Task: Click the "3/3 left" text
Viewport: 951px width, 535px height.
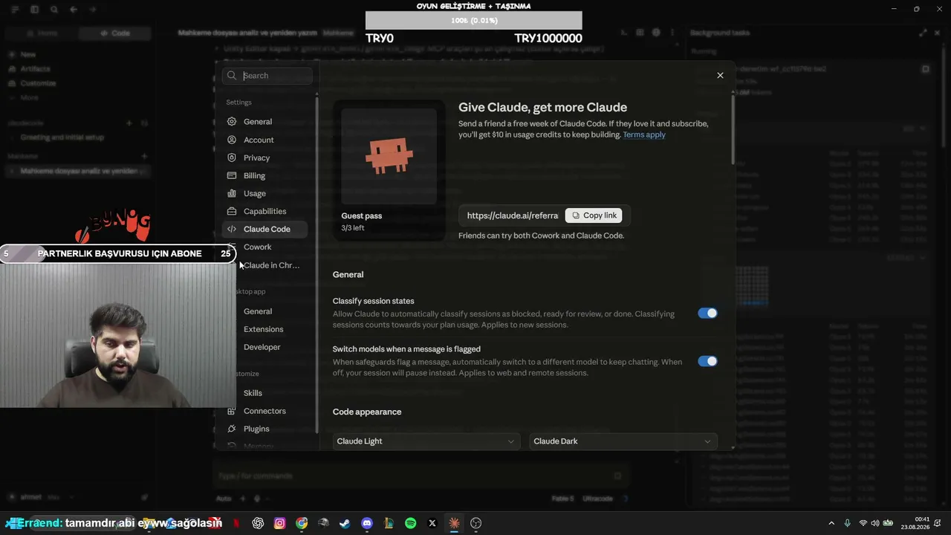Action: pyautogui.click(x=353, y=228)
